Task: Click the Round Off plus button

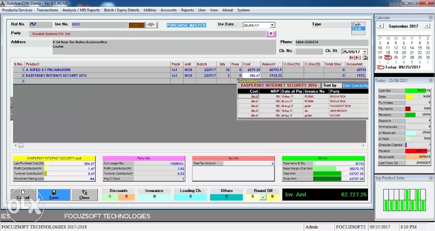Action: [x=262, y=197]
